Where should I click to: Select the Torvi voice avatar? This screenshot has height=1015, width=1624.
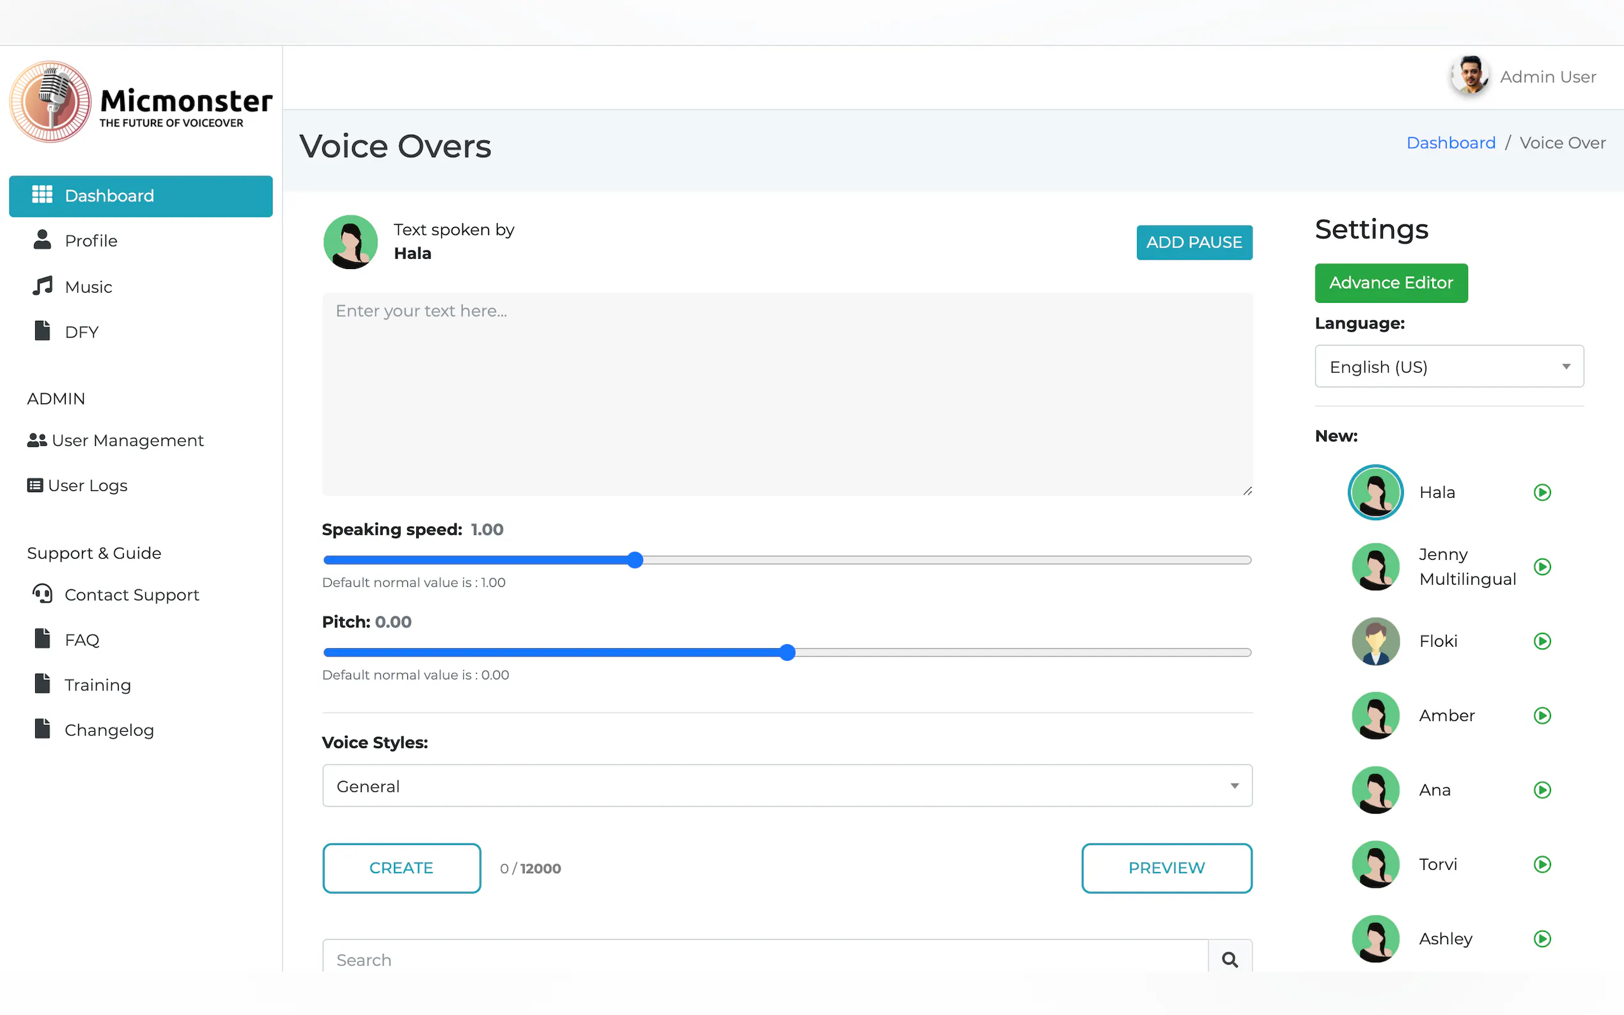coord(1375,864)
